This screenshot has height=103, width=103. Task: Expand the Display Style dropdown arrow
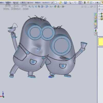point(48,7)
